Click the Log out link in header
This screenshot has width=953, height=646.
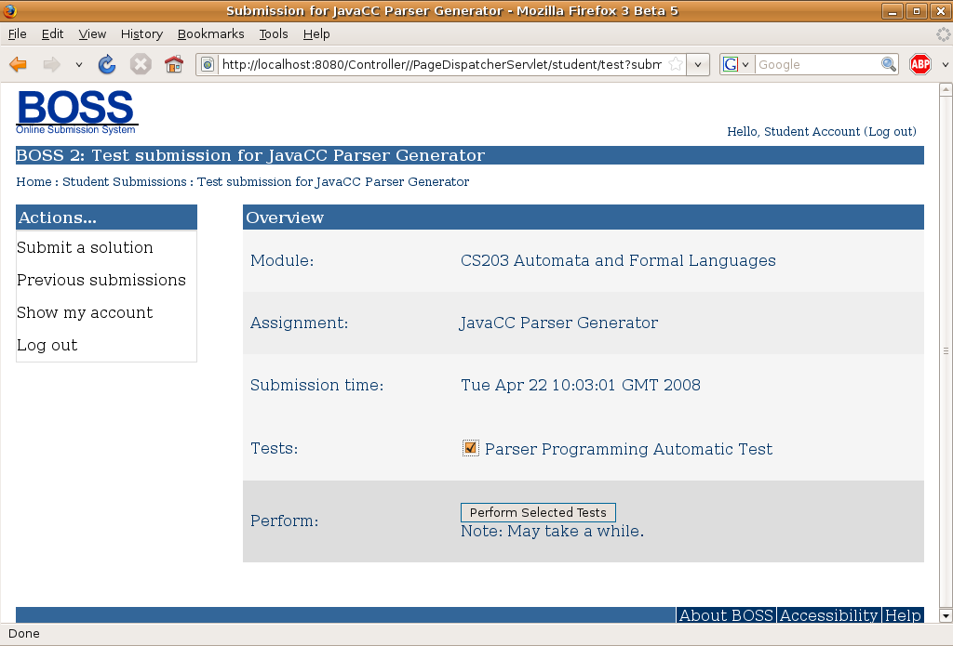click(891, 131)
